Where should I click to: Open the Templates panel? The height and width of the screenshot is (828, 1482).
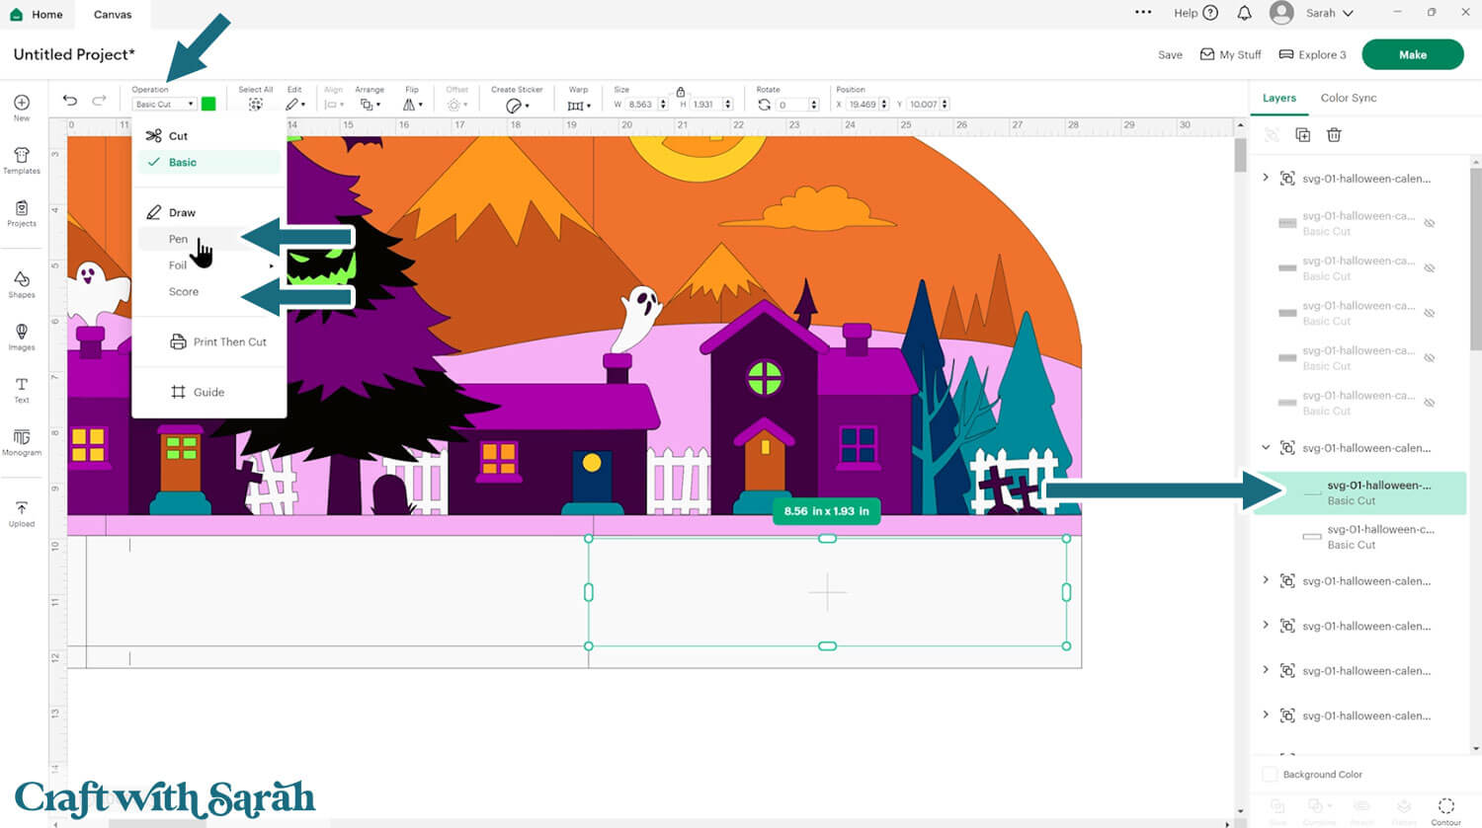click(22, 160)
